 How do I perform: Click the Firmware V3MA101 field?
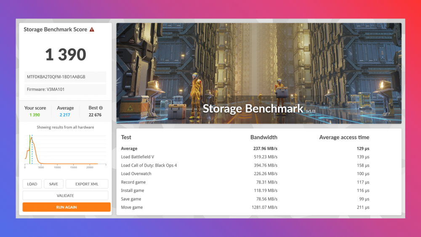(x=65, y=89)
